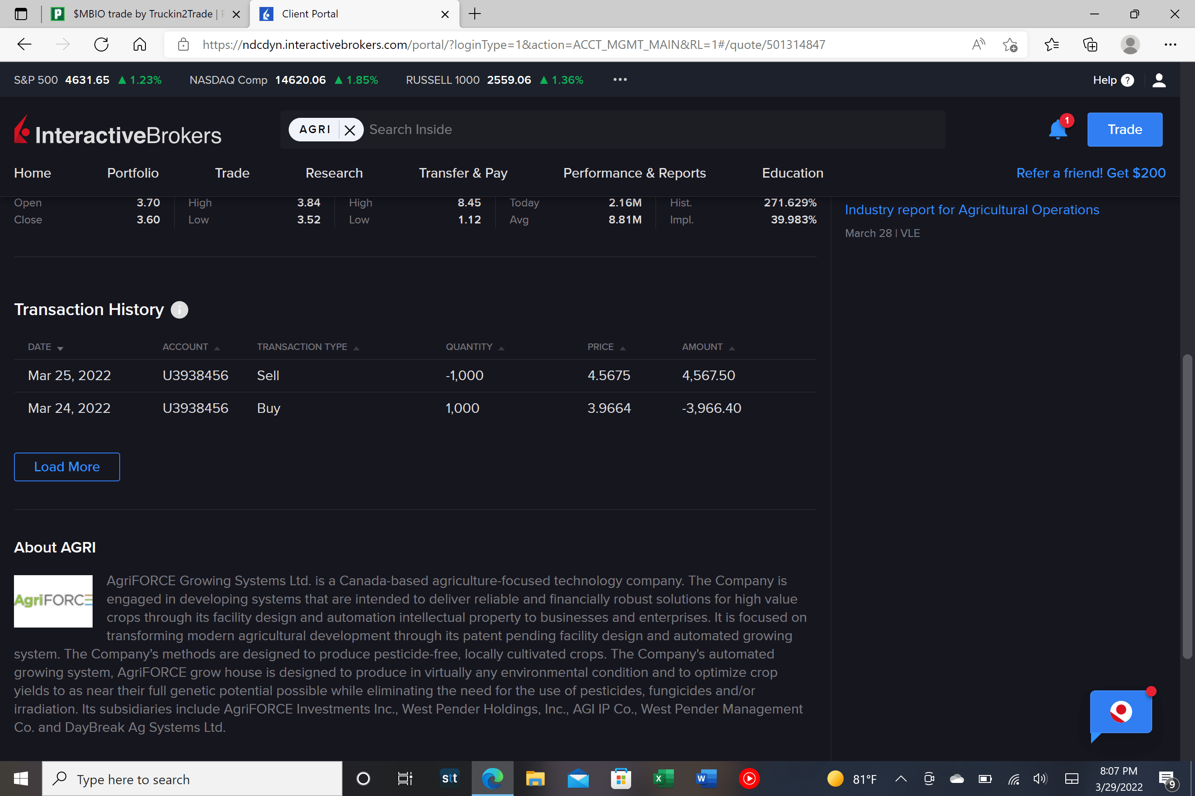Image resolution: width=1195 pixels, height=796 pixels.
Task: Remove the AGRI search tag
Action: coord(349,130)
